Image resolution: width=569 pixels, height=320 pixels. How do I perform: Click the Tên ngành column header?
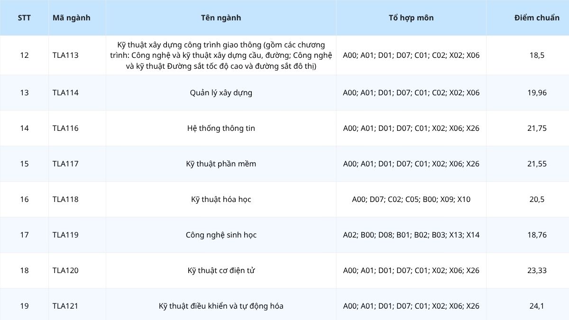(221, 18)
